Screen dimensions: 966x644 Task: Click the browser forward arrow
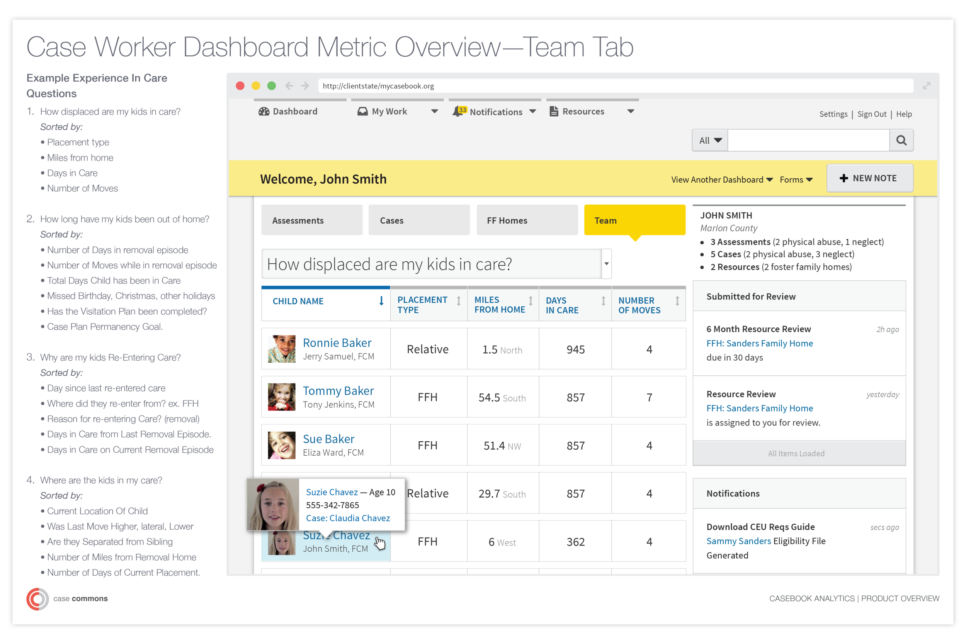point(305,86)
